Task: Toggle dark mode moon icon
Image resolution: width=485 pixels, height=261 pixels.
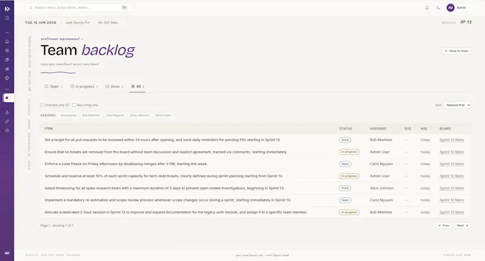Action: point(438,8)
